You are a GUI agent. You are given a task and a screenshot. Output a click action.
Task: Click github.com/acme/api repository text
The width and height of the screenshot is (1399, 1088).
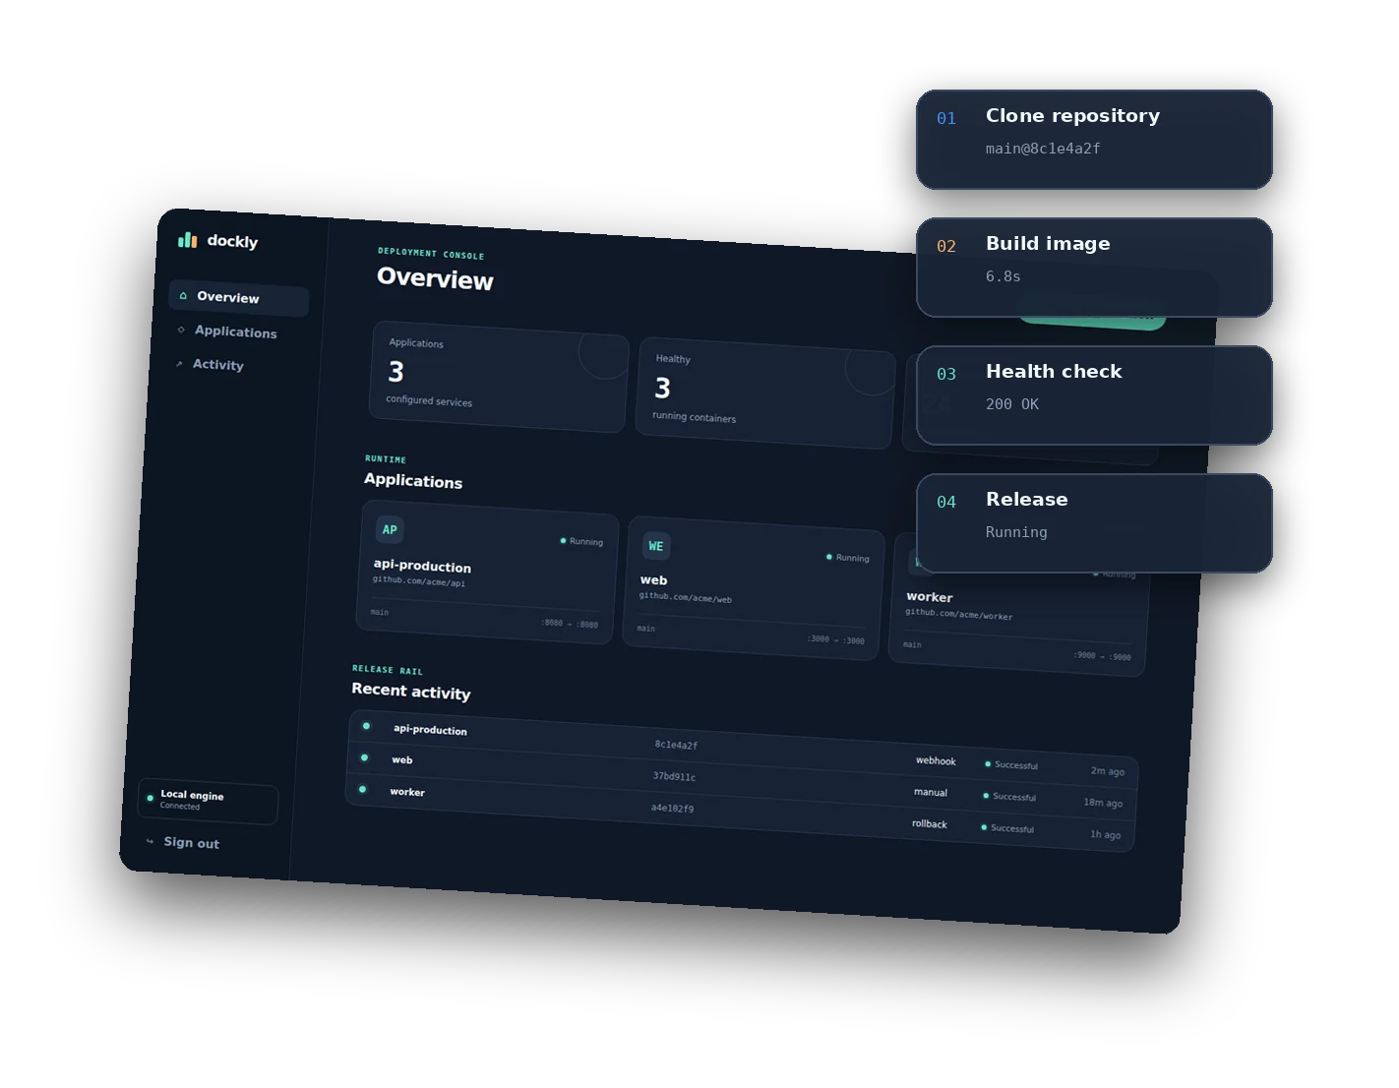(x=419, y=580)
